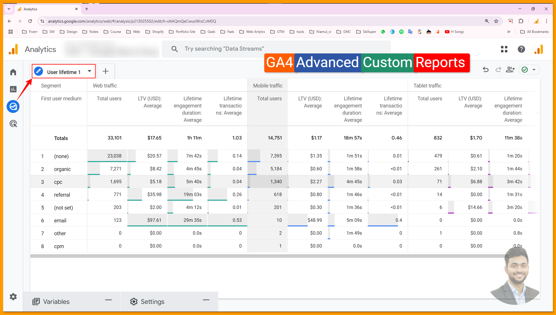Click the First user medium column header
Image resolution: width=556 pixels, height=315 pixels.
61,99
